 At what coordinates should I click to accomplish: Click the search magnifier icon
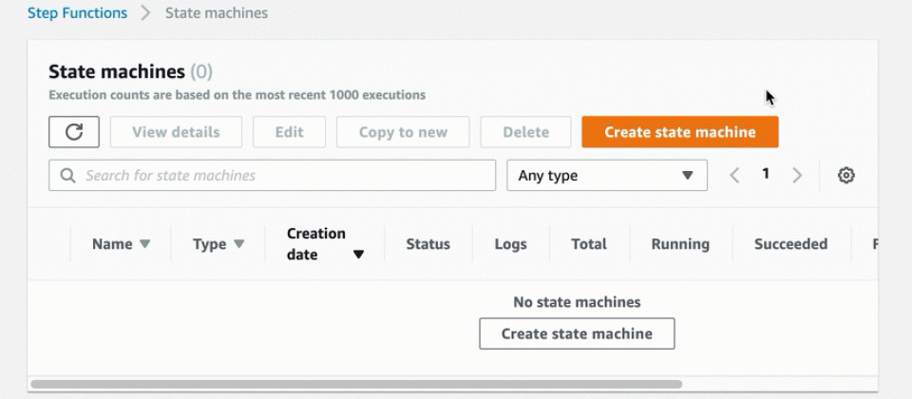(x=67, y=176)
